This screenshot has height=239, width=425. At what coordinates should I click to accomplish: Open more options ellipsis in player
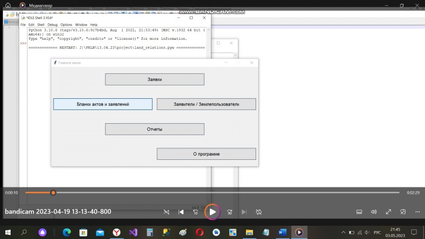click(418, 212)
